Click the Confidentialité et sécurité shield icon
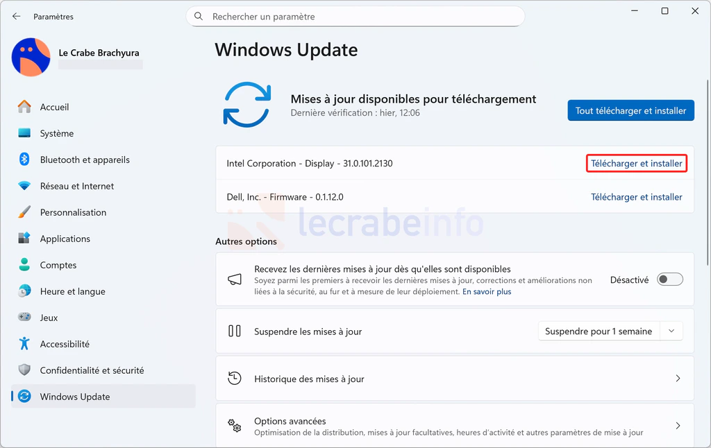711x448 pixels. 24,370
